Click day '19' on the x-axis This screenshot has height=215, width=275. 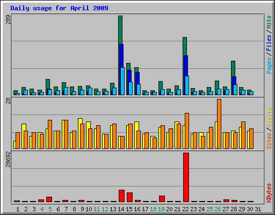161,209
